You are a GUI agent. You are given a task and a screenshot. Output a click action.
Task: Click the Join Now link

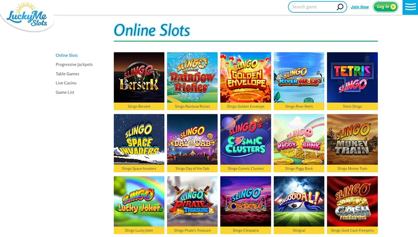[x=360, y=7]
